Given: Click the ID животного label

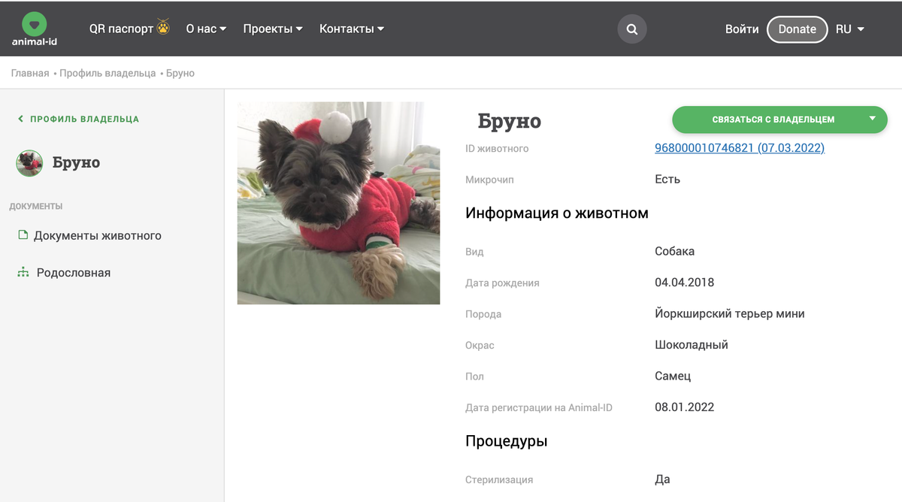Looking at the screenshot, I should [x=497, y=149].
